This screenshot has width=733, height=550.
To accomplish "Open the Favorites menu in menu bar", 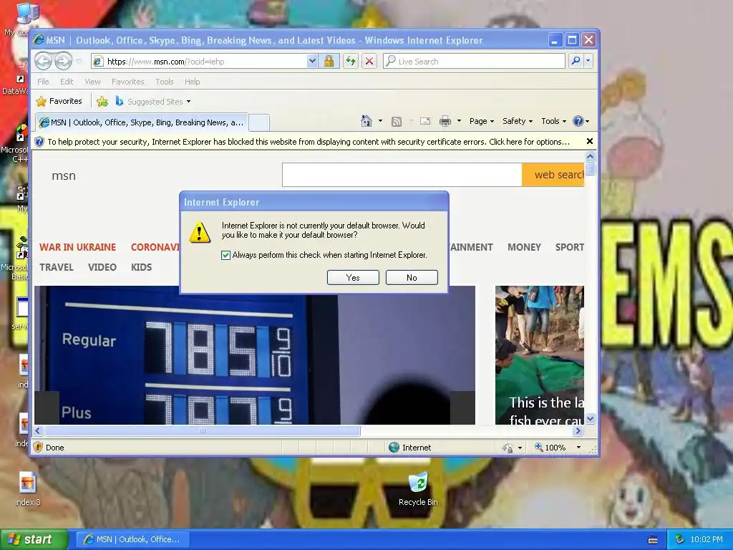I will click(127, 82).
